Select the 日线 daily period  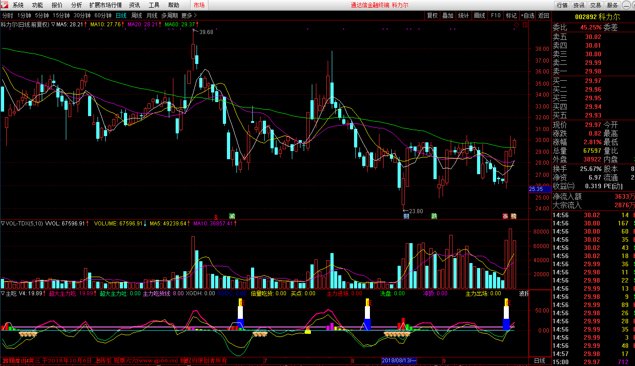click(121, 15)
